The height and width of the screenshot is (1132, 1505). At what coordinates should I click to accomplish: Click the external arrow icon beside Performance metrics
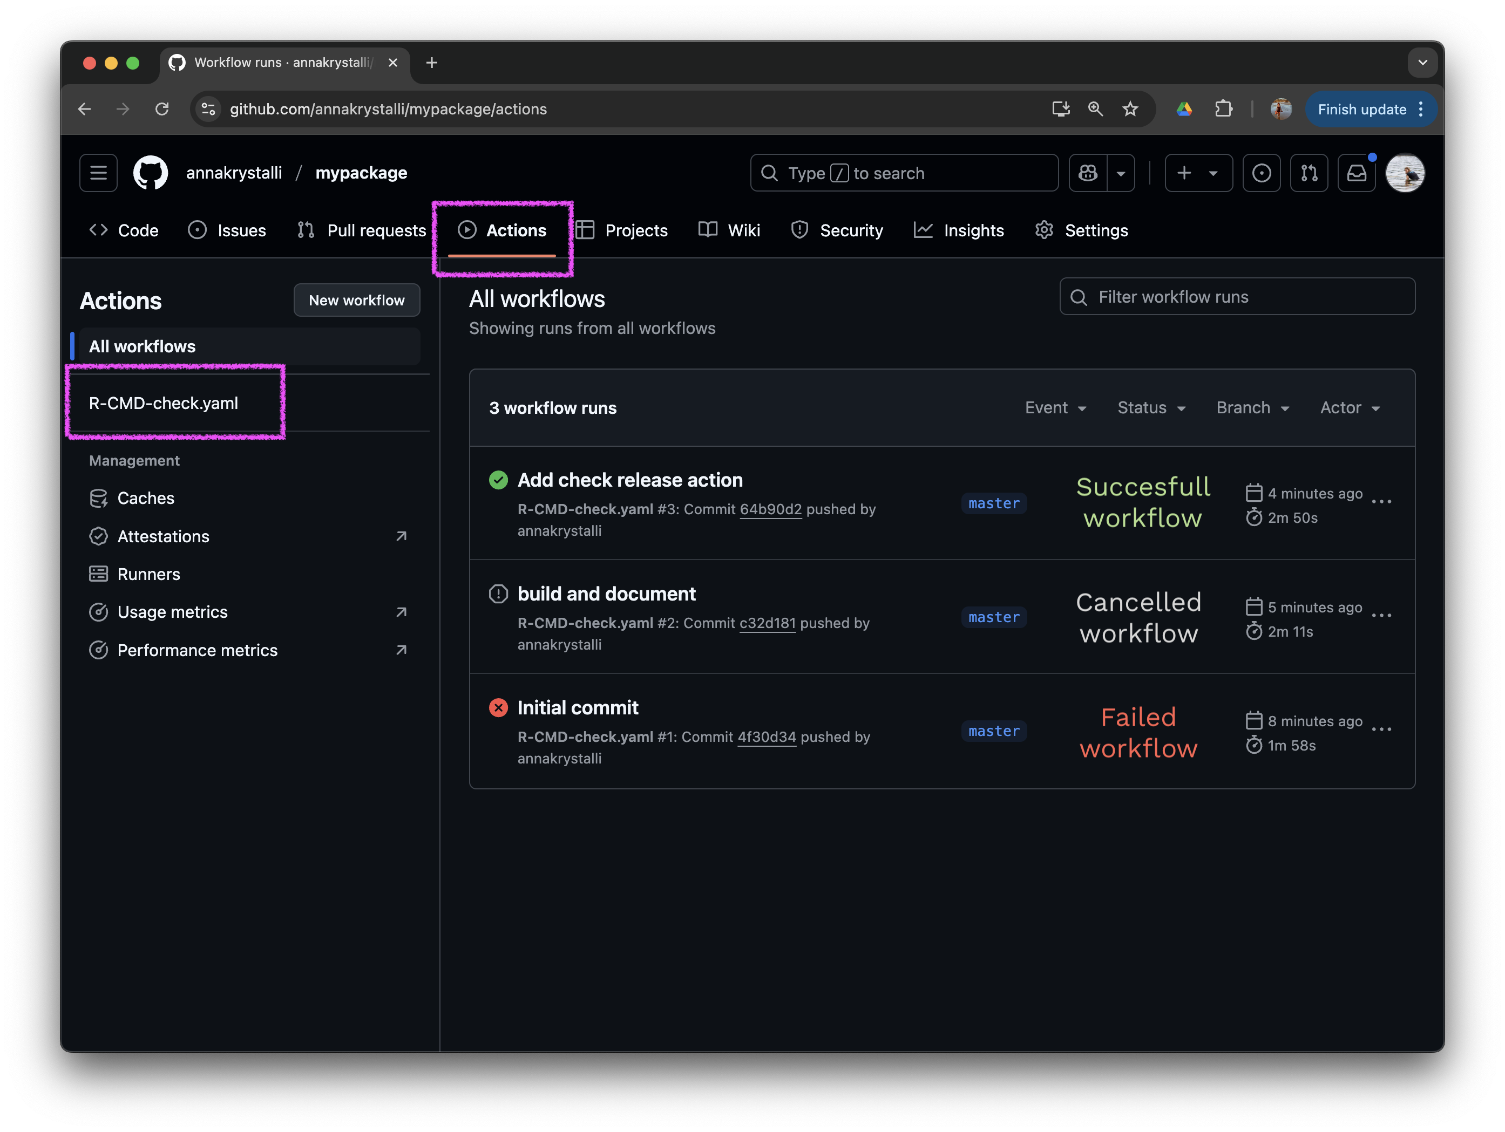click(402, 651)
